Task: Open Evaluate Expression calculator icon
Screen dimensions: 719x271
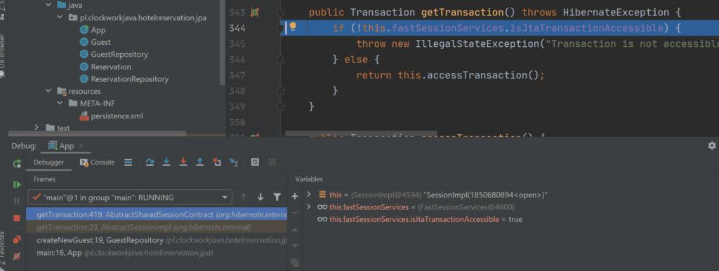Action: (x=256, y=162)
